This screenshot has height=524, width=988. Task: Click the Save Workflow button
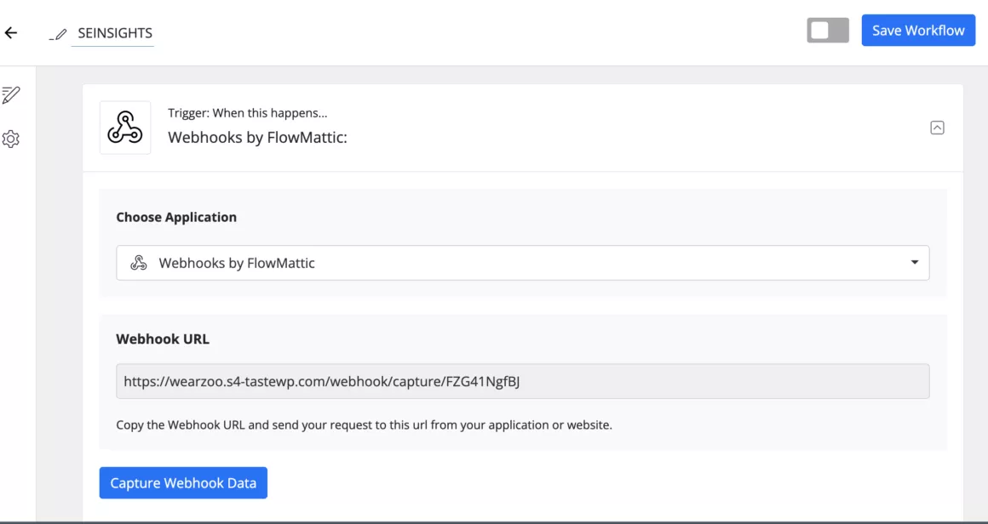click(x=917, y=31)
